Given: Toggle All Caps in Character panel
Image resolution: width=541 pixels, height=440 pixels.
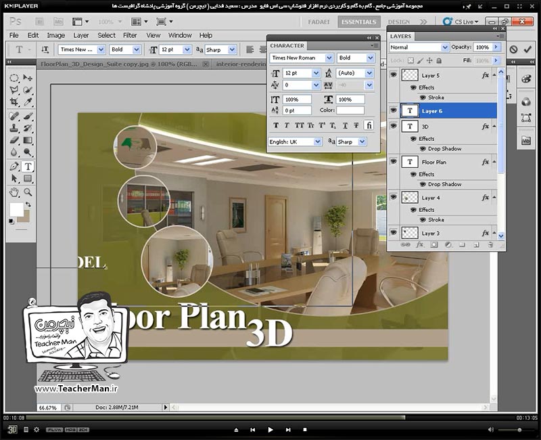Looking at the screenshot, I should click(299, 125).
